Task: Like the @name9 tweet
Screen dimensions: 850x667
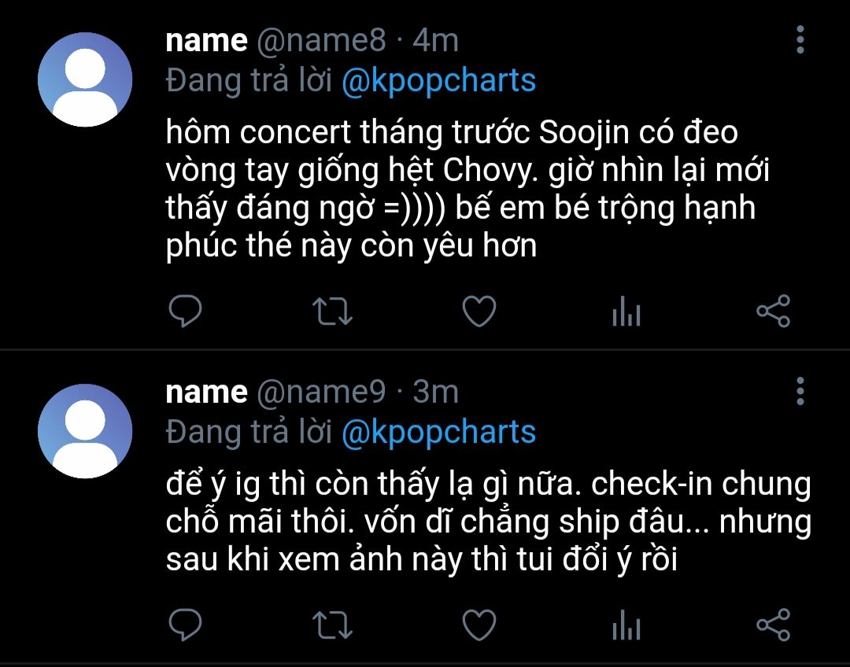Action: click(479, 625)
